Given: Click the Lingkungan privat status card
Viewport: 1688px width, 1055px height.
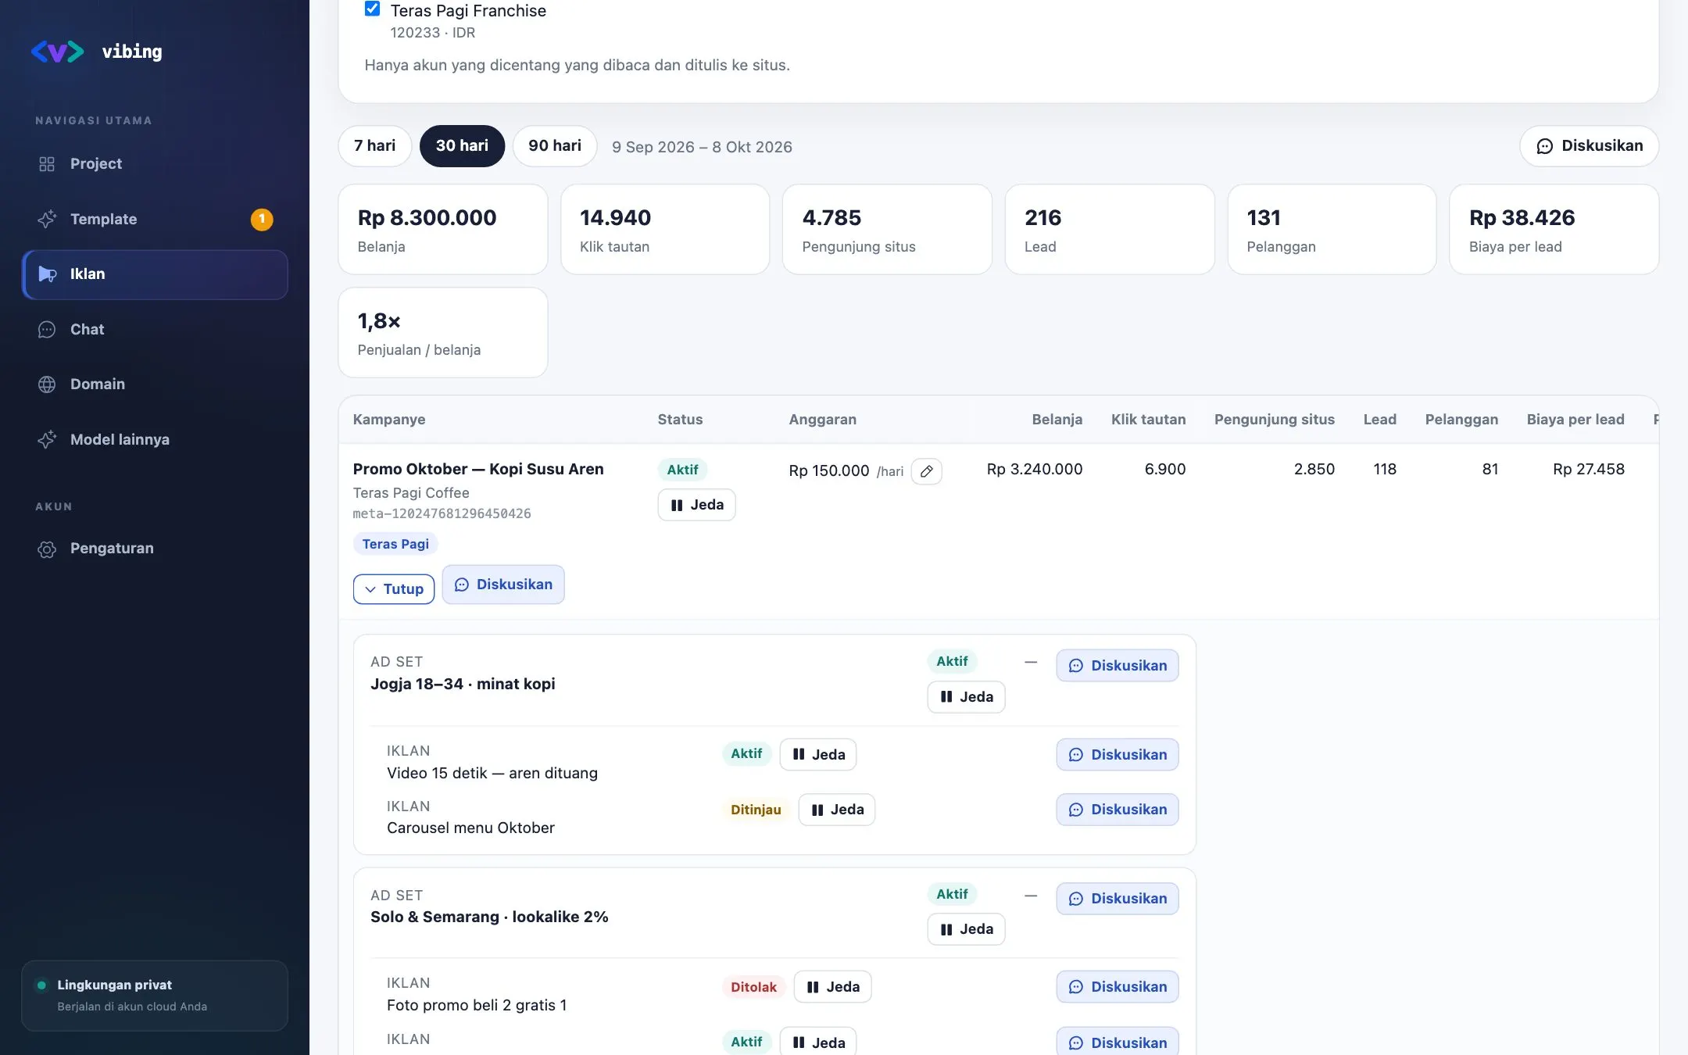Looking at the screenshot, I should (x=155, y=996).
